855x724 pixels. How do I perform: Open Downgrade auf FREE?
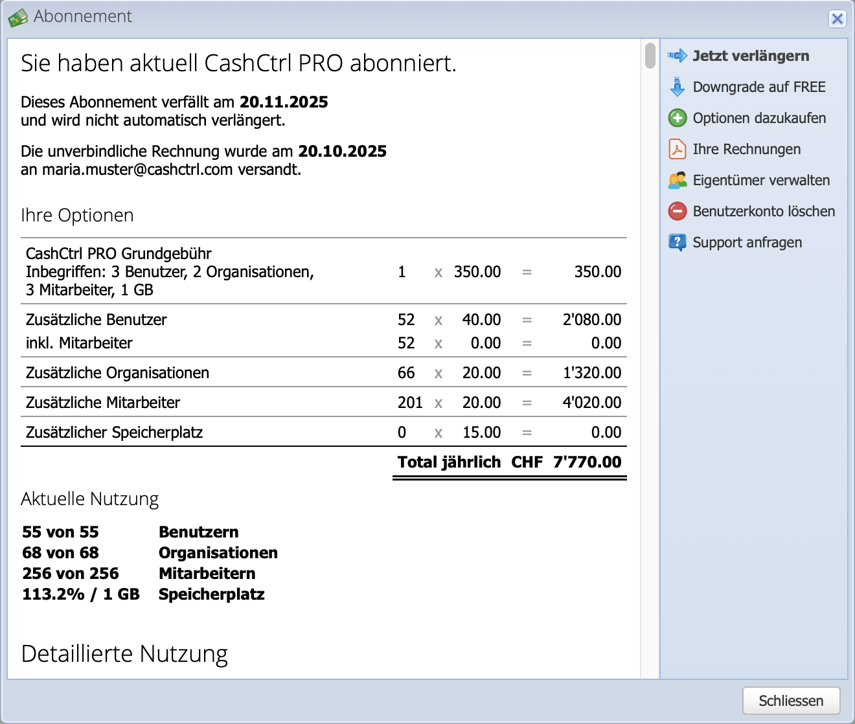(x=759, y=87)
